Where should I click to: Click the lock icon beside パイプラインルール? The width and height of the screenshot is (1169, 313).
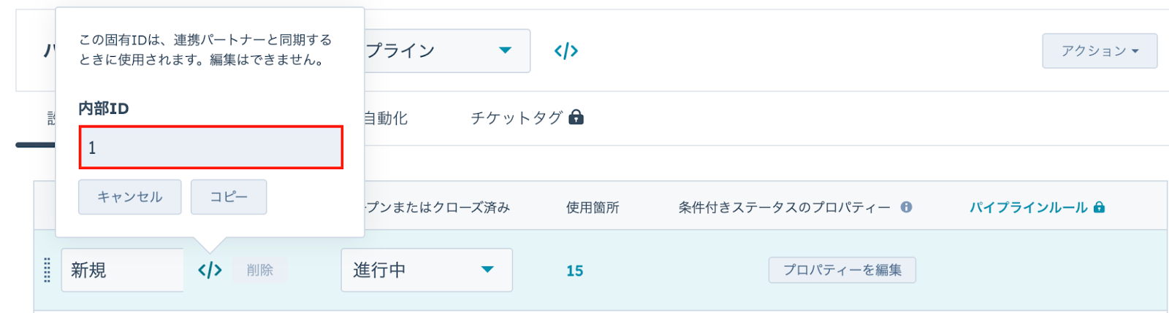[x=1099, y=208]
